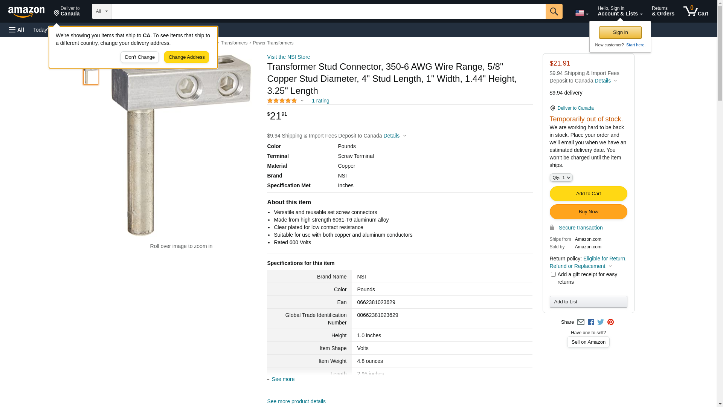Open Returns & Orders

[663, 11]
